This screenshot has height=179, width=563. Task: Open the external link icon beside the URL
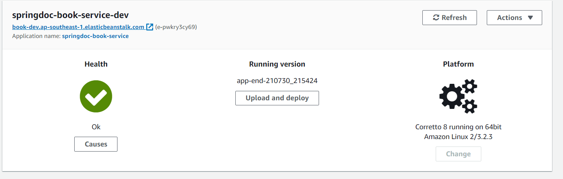[150, 27]
